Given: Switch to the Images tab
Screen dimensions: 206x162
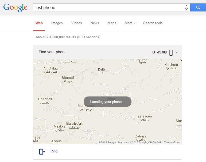Looking at the screenshot, I should [x=57, y=23].
